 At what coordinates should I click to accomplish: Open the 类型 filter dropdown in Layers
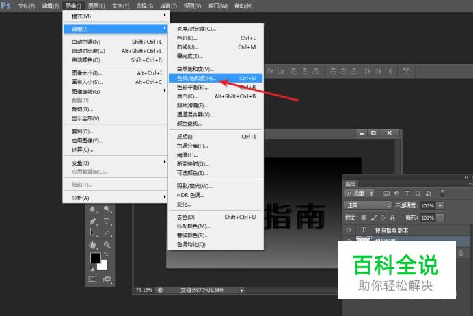click(360, 193)
